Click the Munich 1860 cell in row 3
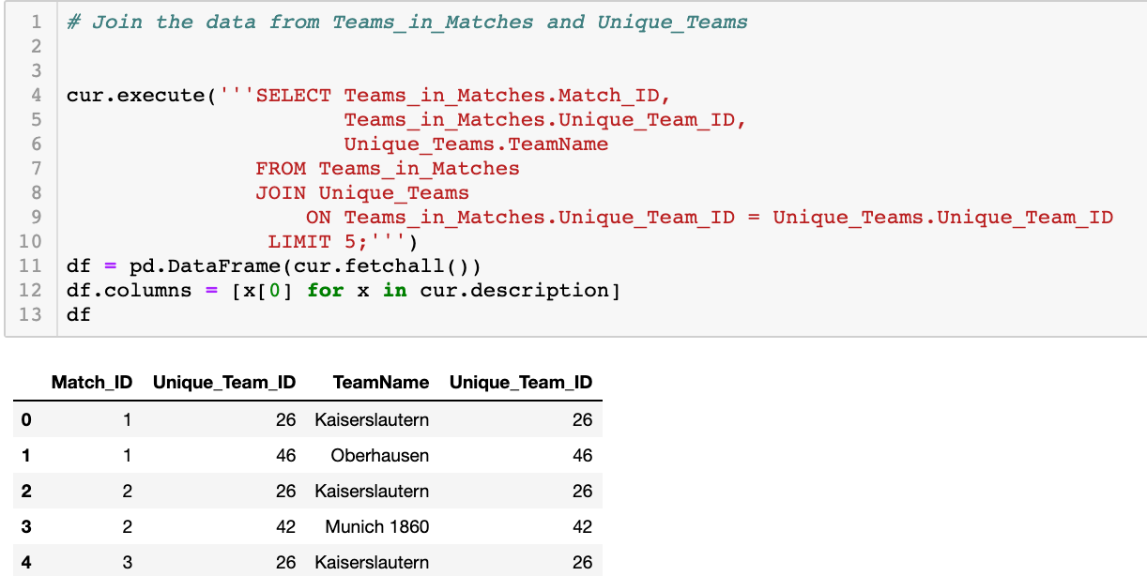1147x576 pixels. (377, 526)
